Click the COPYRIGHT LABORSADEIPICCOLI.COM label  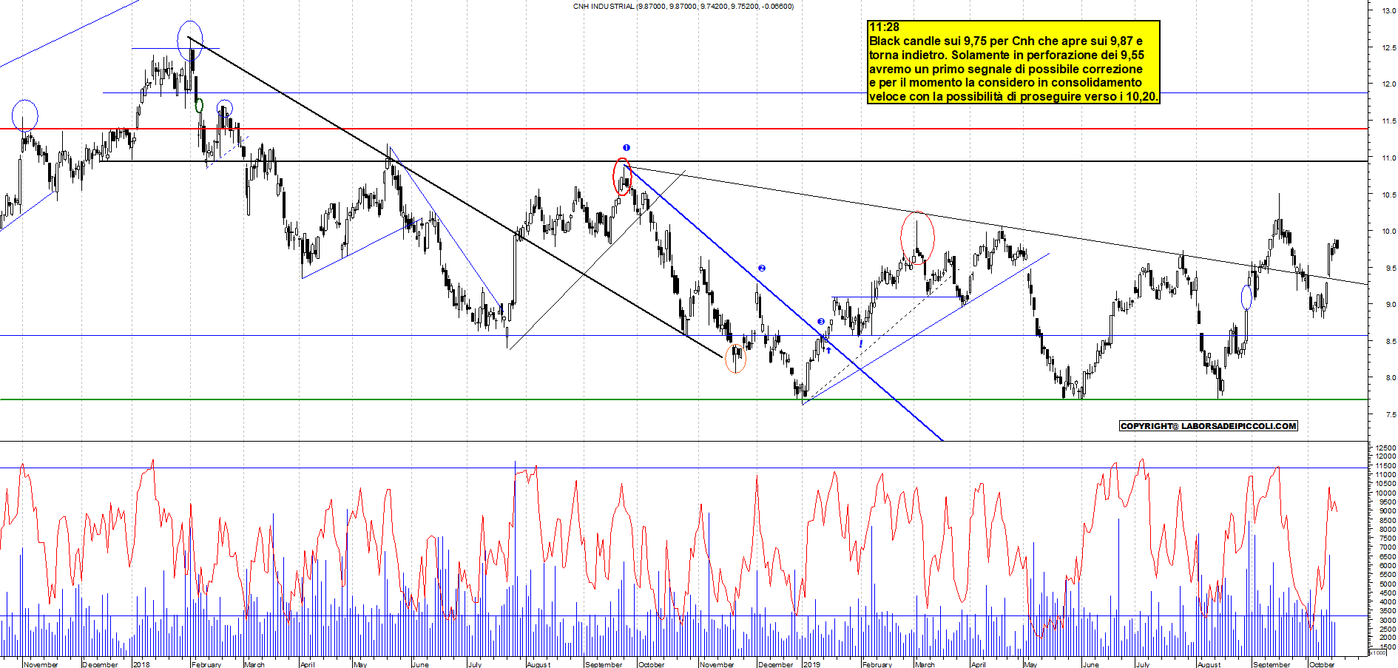[1209, 426]
